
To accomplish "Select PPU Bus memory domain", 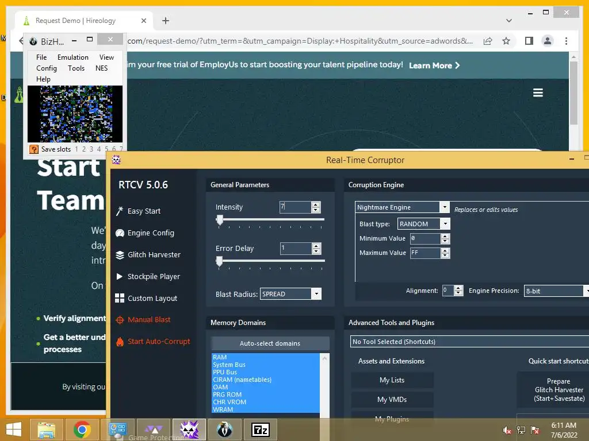I will click(x=266, y=372).
